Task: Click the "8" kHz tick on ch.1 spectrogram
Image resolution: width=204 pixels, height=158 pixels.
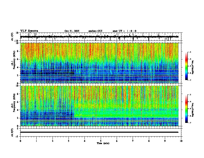Action: point(18,51)
